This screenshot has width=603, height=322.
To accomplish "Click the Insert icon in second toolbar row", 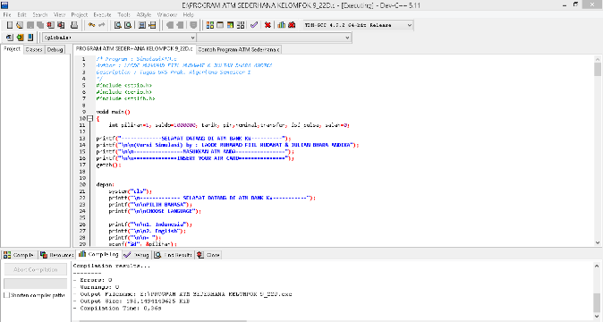I will pyautogui.click(x=10, y=38).
